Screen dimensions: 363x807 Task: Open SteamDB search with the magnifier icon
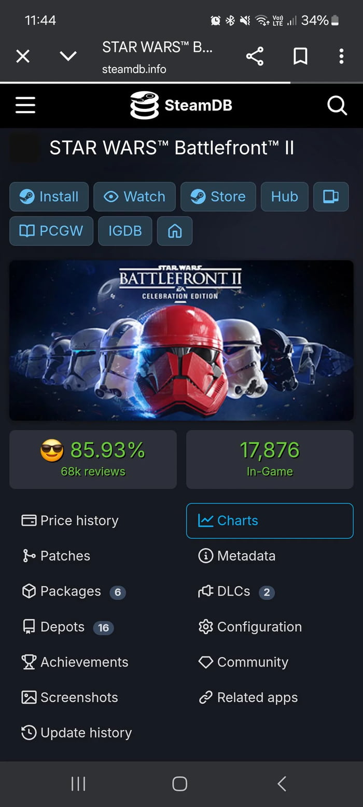(337, 105)
